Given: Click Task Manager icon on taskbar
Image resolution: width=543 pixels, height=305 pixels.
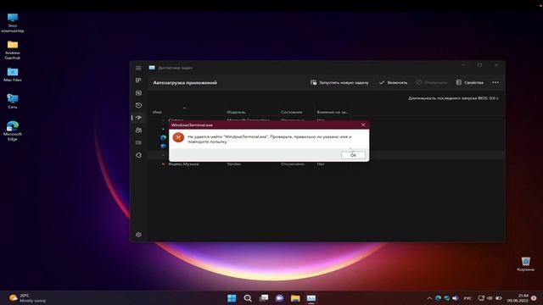Looking at the screenshot, I should coord(311,298).
